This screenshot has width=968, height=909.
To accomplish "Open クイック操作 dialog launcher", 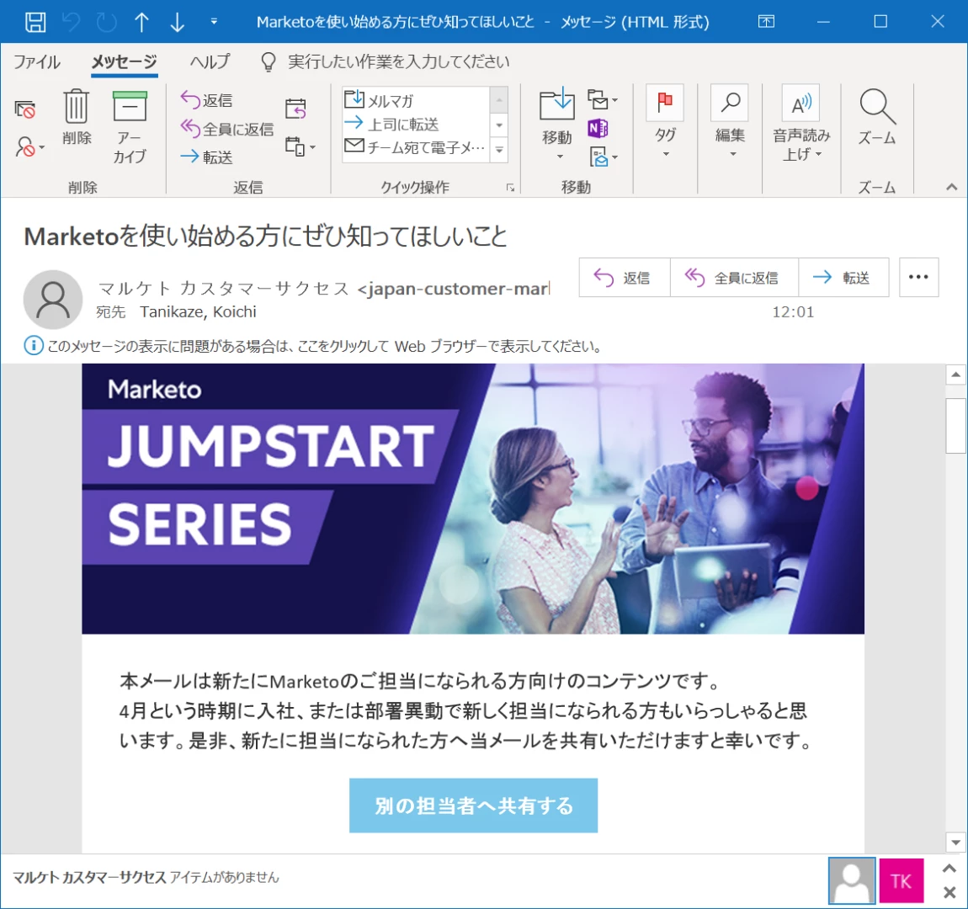I will pyautogui.click(x=510, y=188).
